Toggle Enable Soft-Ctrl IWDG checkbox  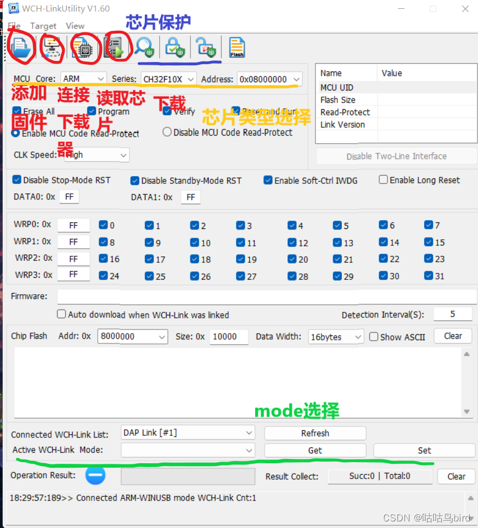coord(268,180)
